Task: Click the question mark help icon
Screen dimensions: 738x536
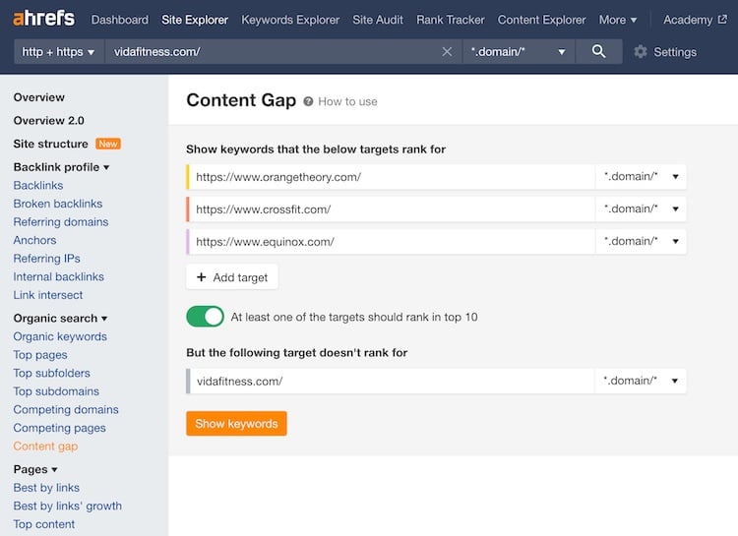Action: (308, 101)
